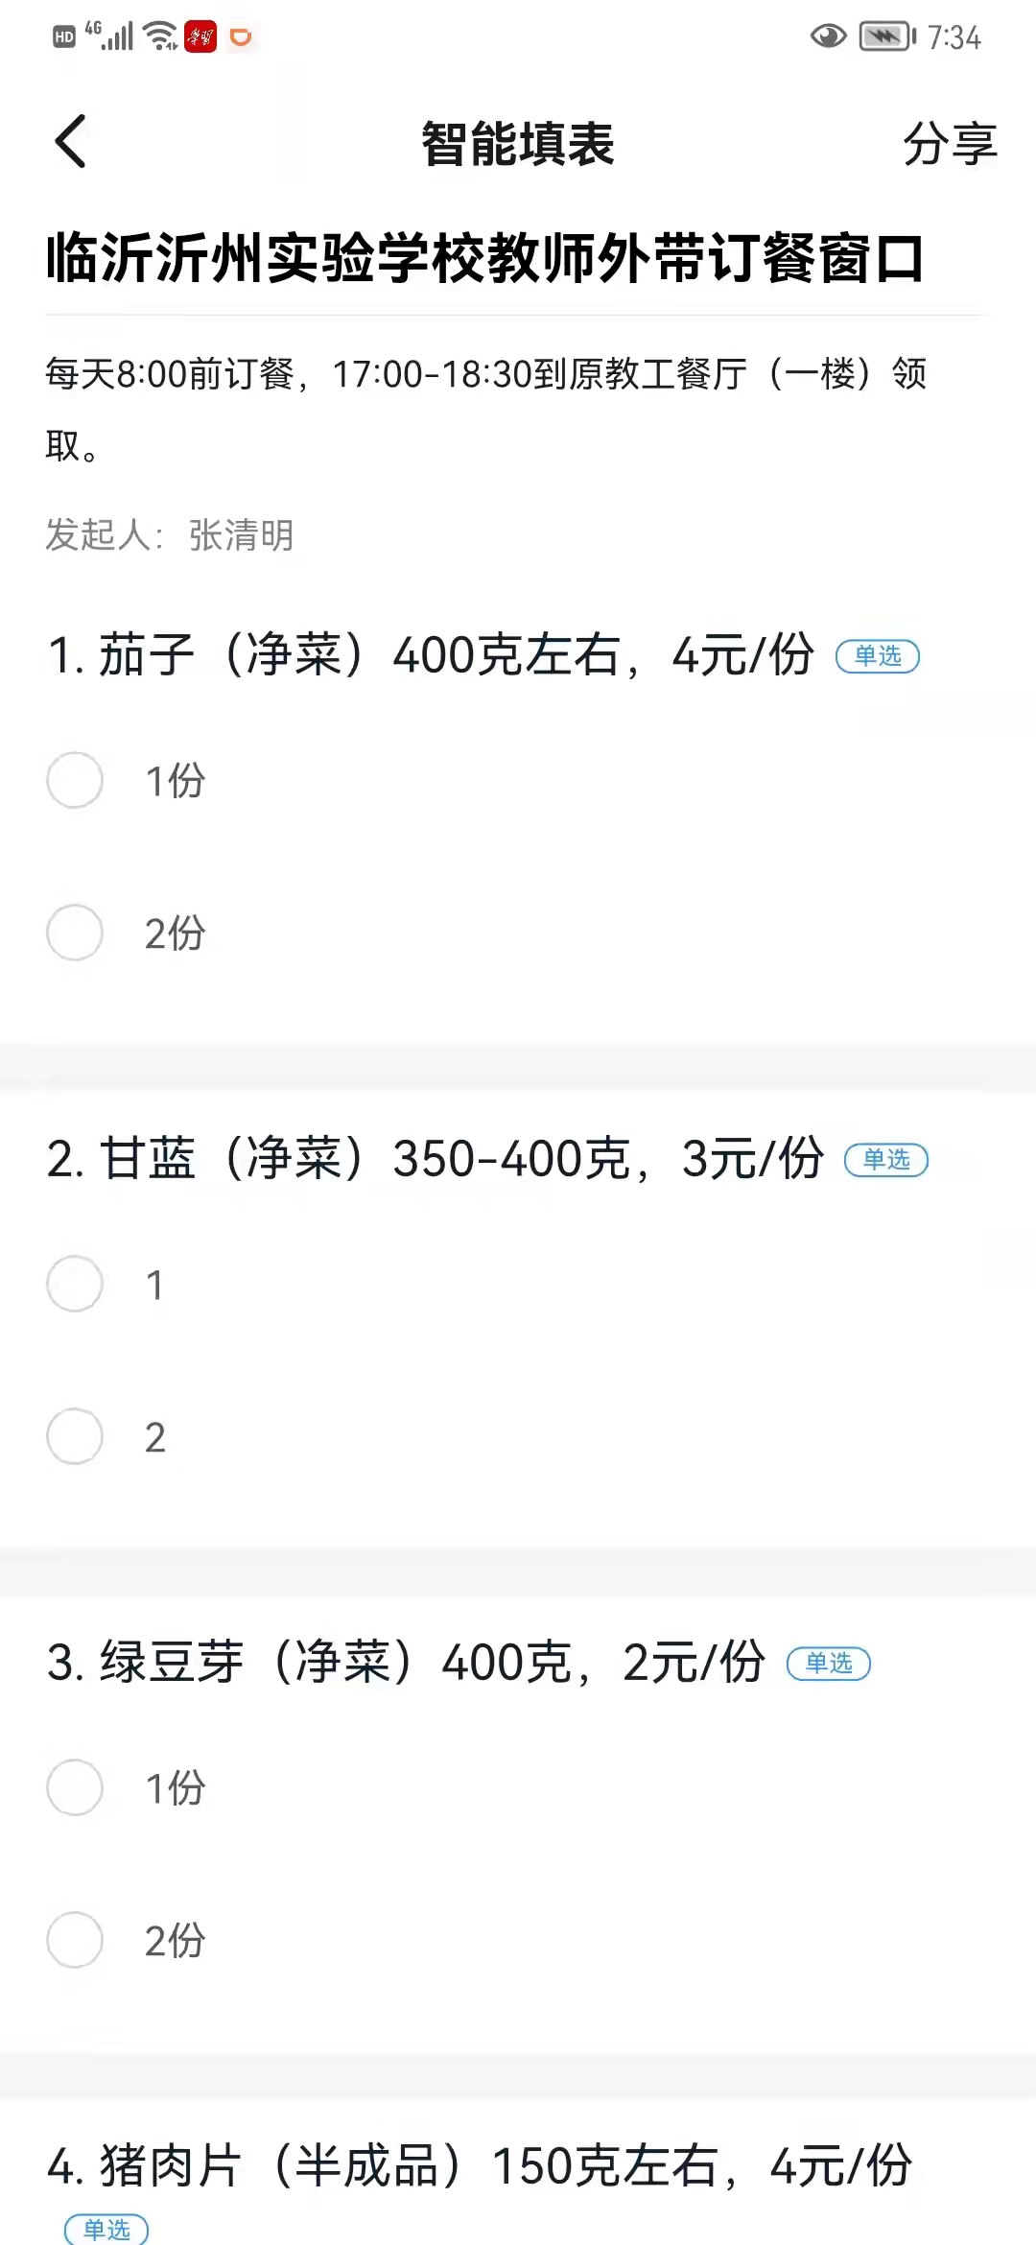
Task: Tap the back arrow icon
Action: [x=71, y=142]
